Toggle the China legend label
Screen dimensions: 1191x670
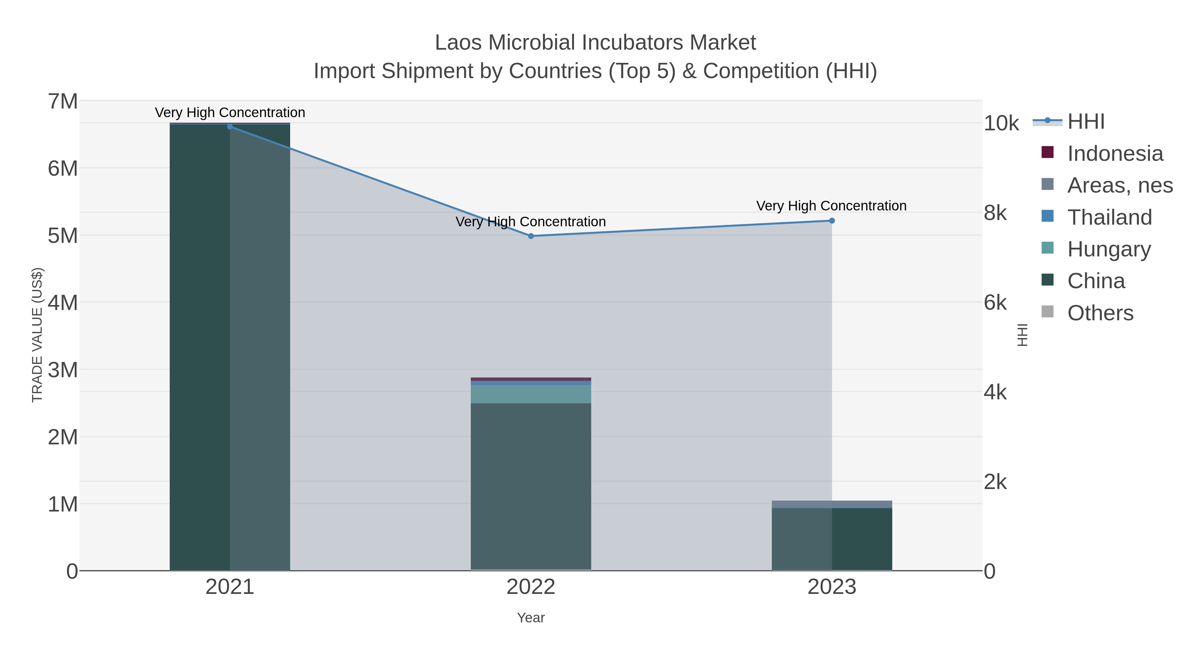tap(1096, 281)
